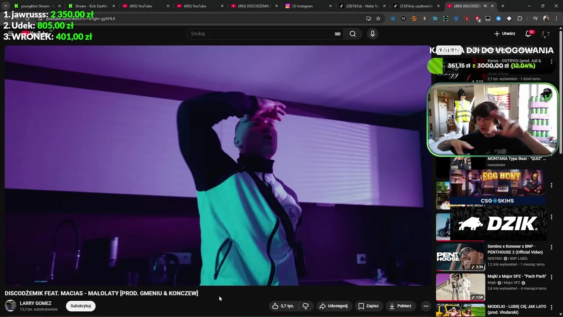Screen dimensions: 563x317
Task: Click the YouTube search magnifier button
Action: pyautogui.click(x=353, y=34)
